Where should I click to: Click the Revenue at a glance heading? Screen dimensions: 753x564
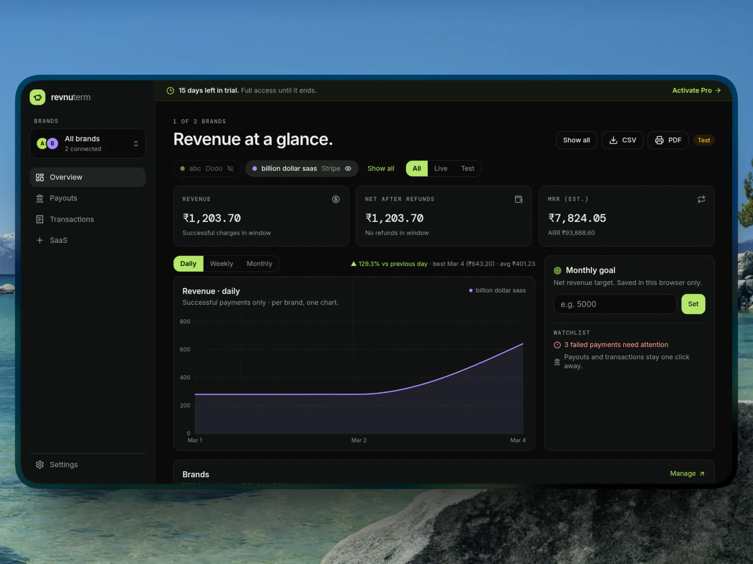click(x=253, y=140)
